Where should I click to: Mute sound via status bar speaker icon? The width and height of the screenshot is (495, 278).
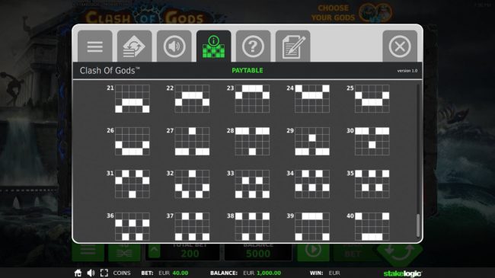91,273
